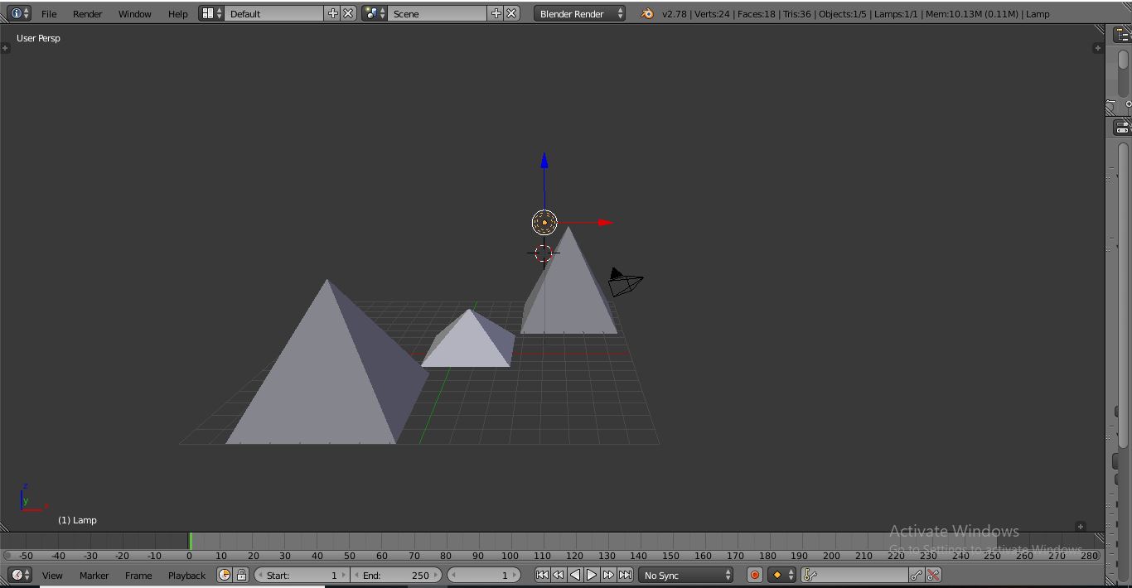Click the green current frame marker

(190, 541)
